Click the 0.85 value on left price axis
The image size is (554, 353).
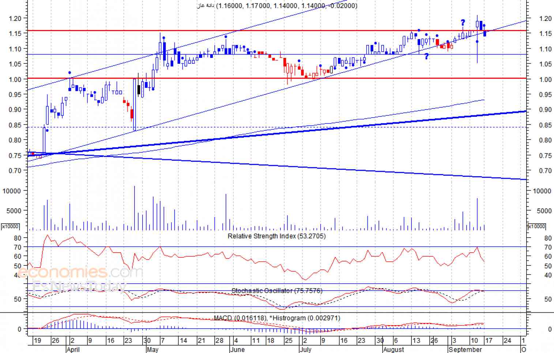[15, 125]
